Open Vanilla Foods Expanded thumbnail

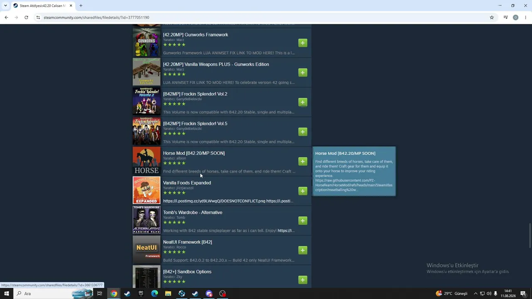(146, 190)
